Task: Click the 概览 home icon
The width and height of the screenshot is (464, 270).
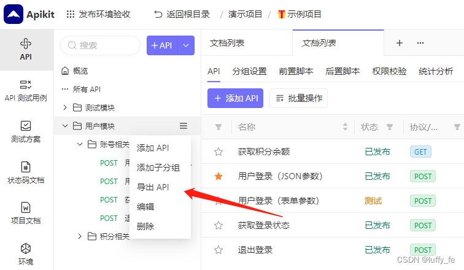Action: click(65, 71)
